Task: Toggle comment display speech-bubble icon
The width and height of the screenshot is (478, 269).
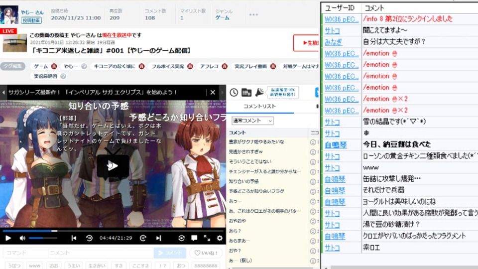Action: tap(194, 238)
